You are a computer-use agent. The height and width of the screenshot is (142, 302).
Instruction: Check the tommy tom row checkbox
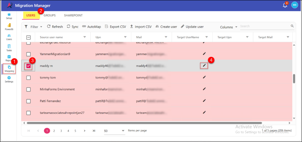click(28, 78)
